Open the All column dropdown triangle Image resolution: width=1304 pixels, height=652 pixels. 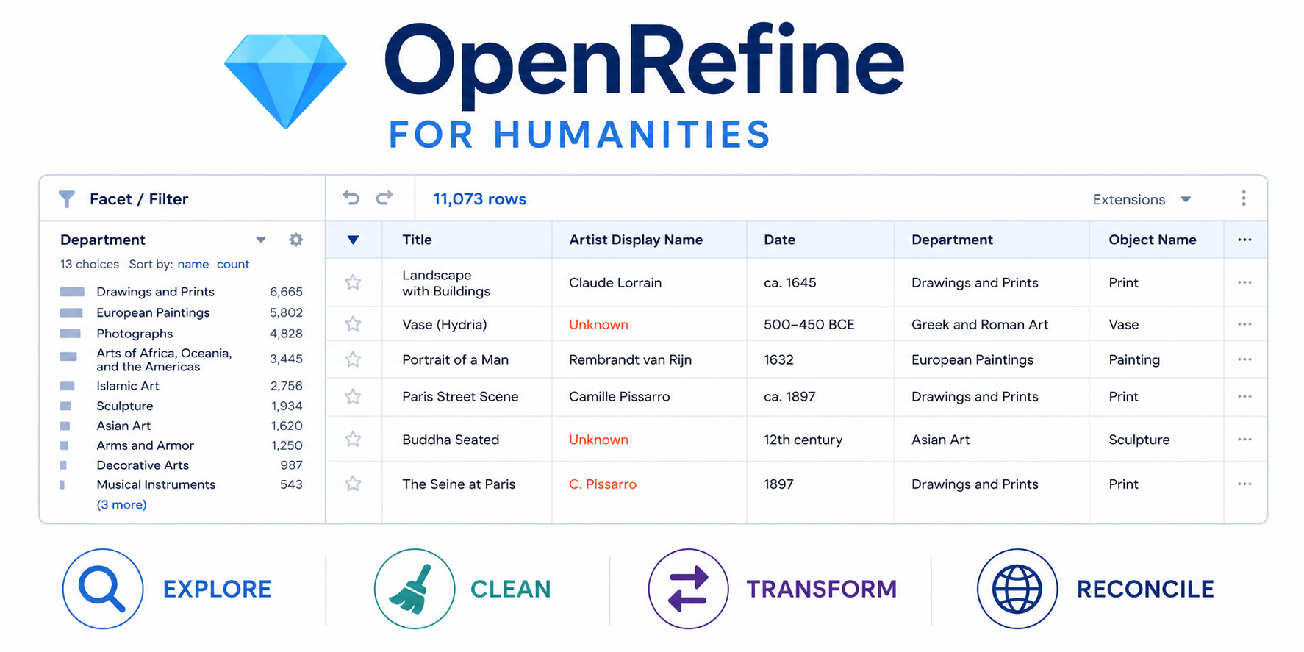(x=354, y=240)
